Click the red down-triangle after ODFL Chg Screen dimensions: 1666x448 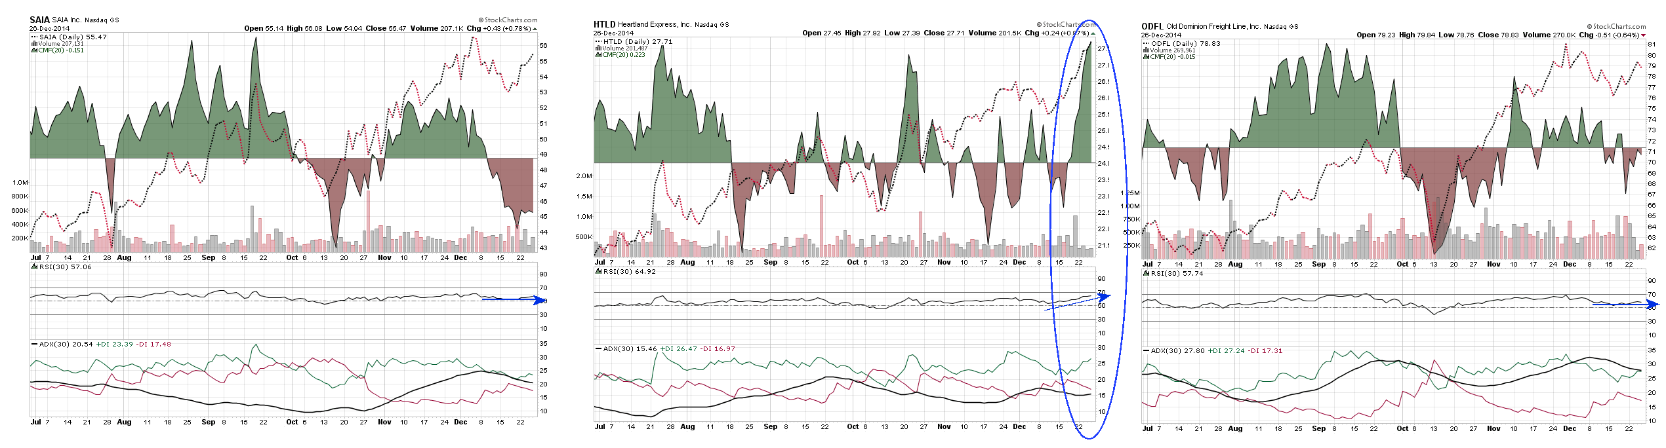(x=1644, y=35)
